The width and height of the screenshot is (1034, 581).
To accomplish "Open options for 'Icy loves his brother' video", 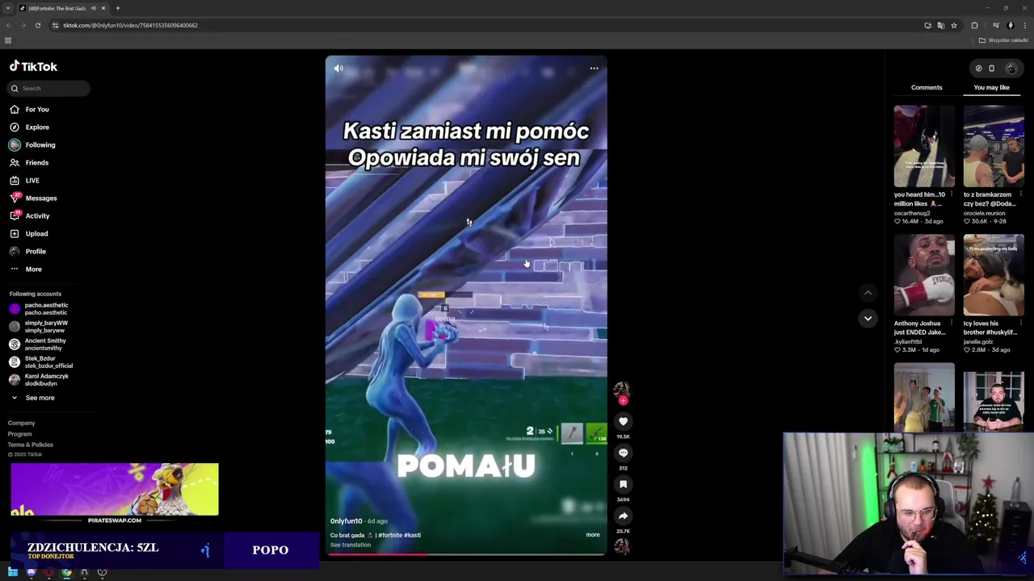I will tap(1021, 324).
